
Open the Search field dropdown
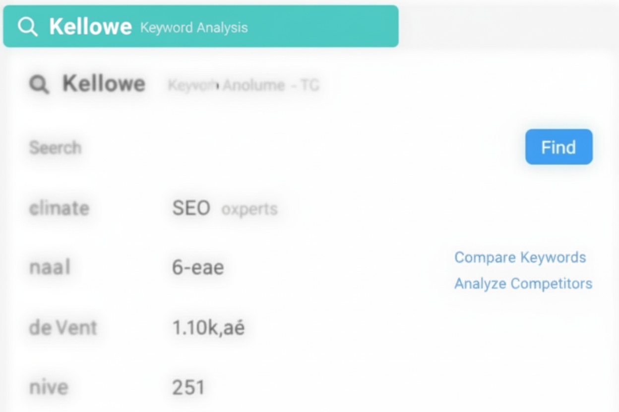point(55,147)
